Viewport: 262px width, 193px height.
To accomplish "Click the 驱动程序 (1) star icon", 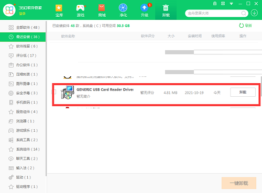I will point(11,187).
